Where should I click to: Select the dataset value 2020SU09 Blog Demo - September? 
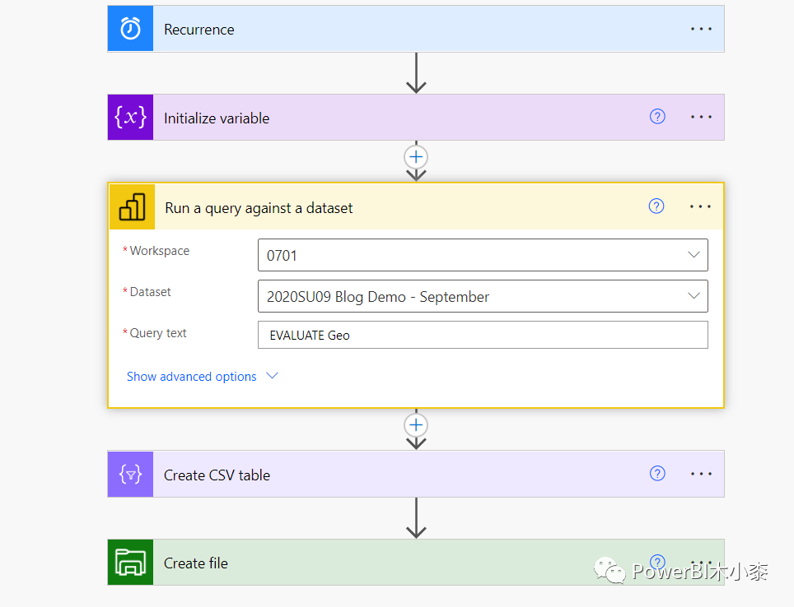378,297
